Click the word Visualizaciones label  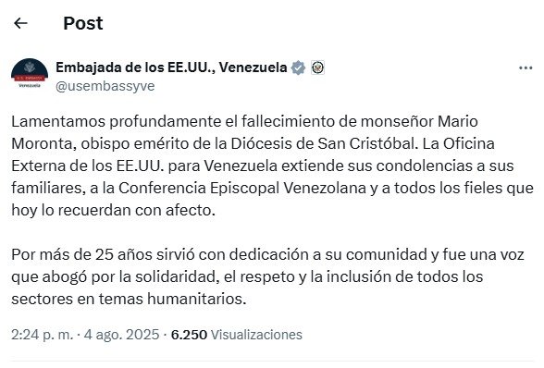pyautogui.click(x=257, y=335)
